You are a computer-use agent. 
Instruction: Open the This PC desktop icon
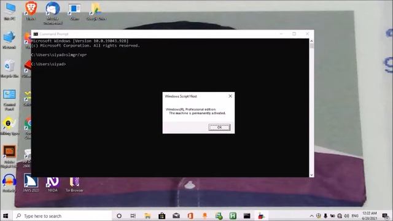[10, 11]
